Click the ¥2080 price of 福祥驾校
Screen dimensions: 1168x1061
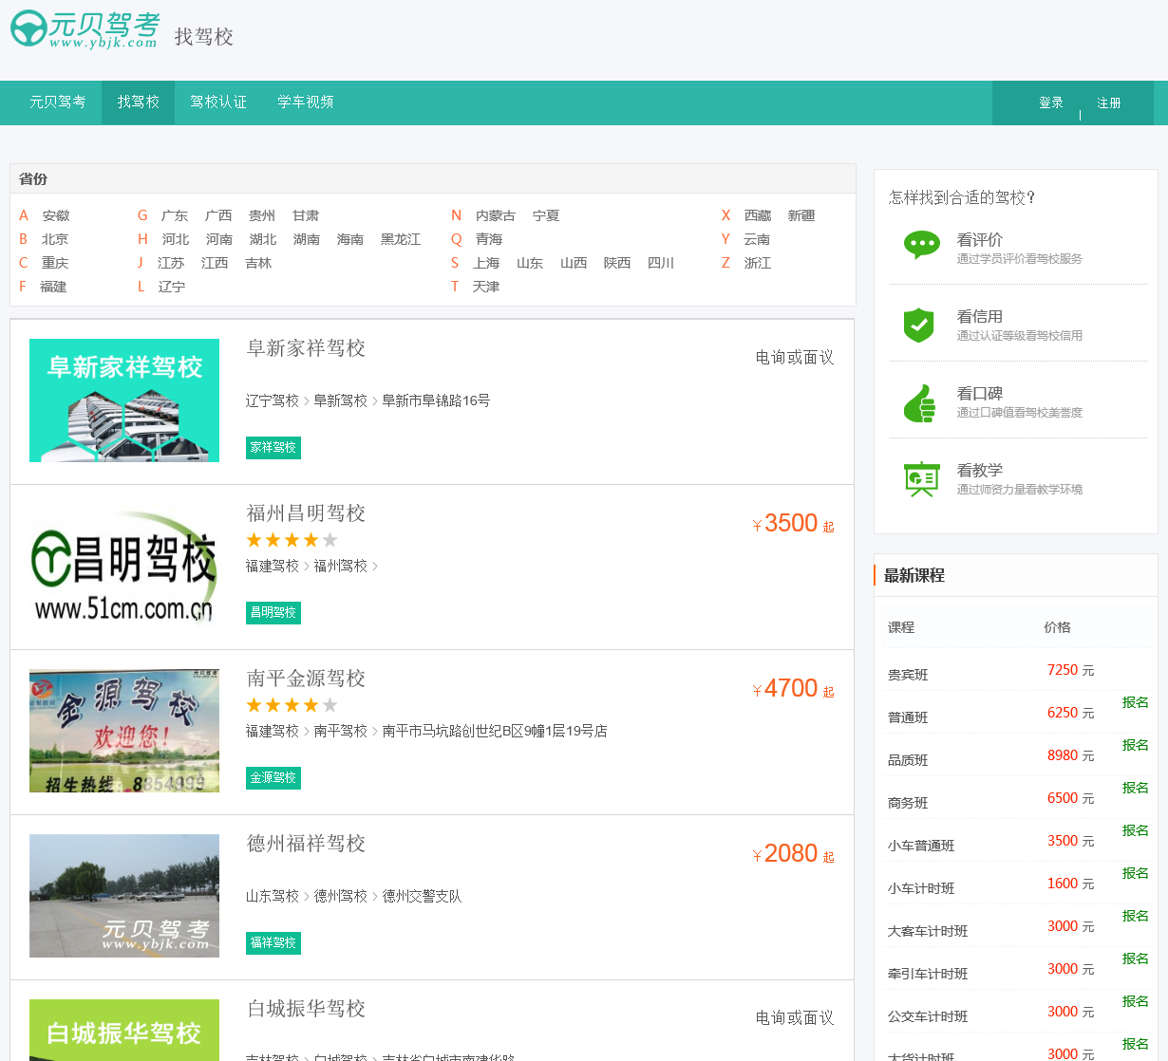point(793,854)
